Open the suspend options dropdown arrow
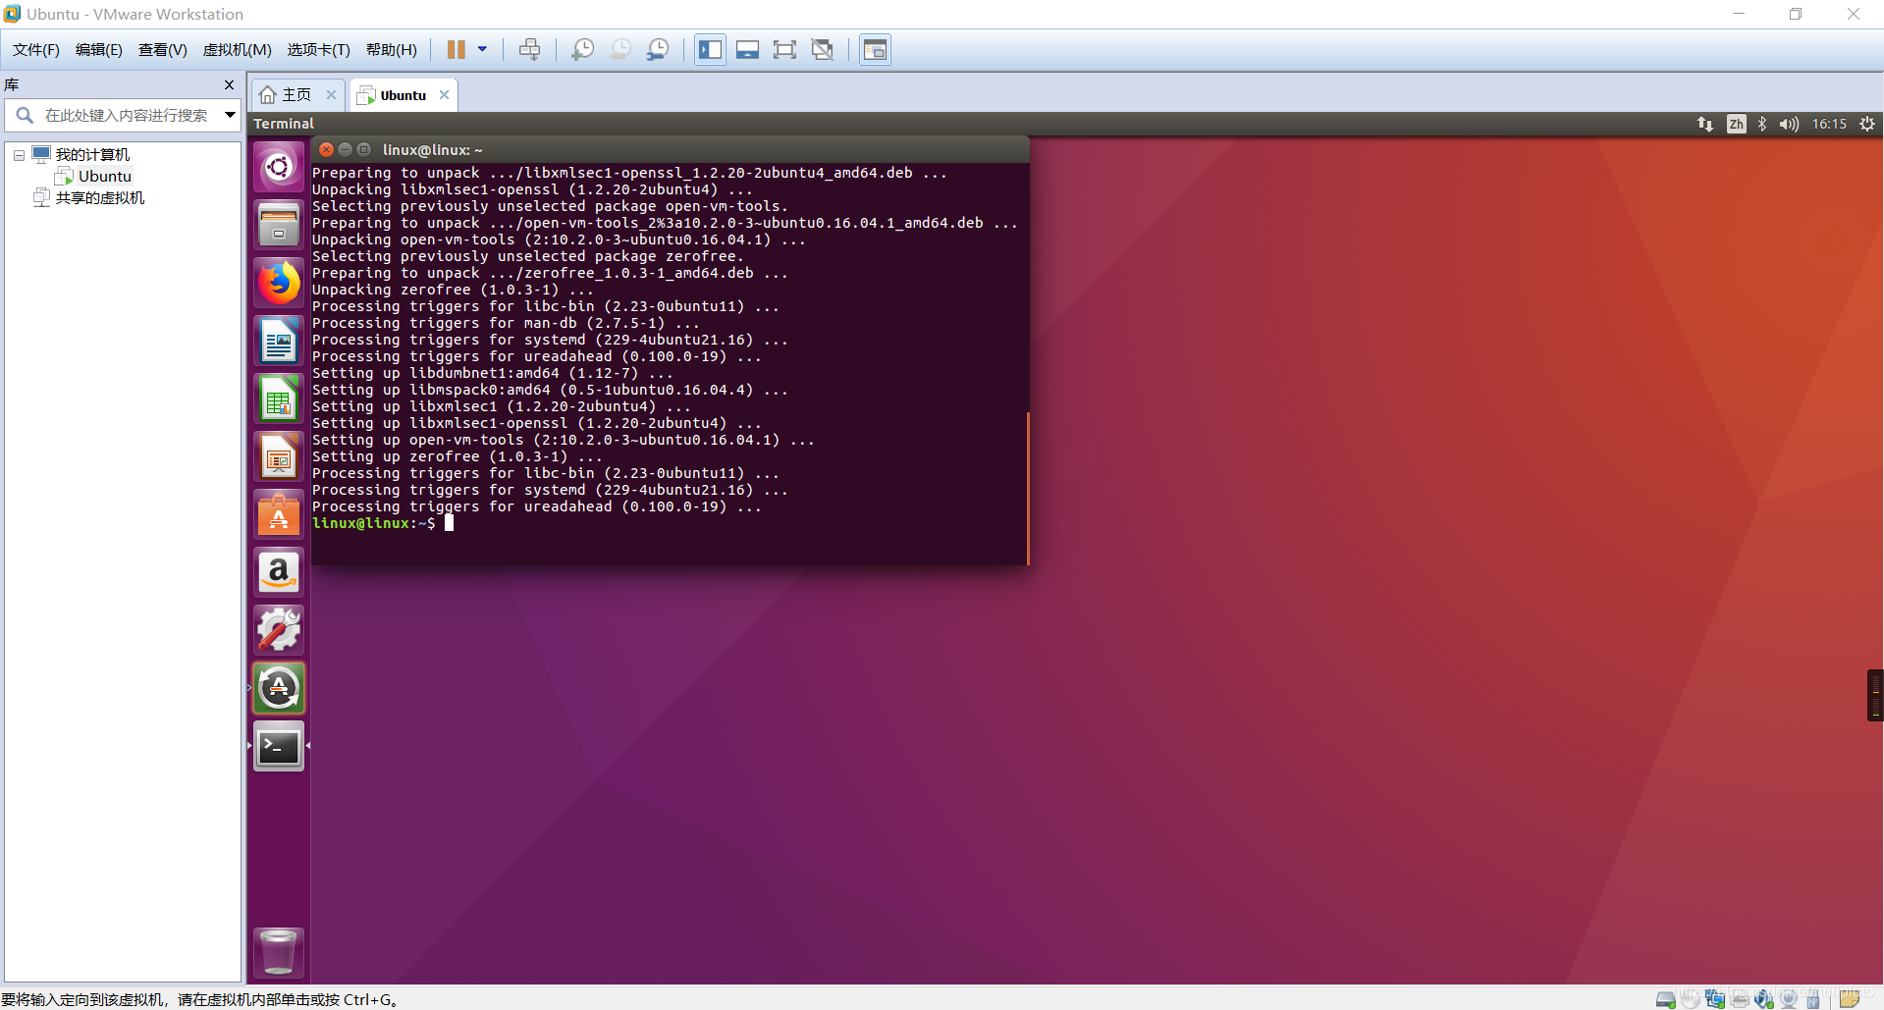 (x=480, y=49)
